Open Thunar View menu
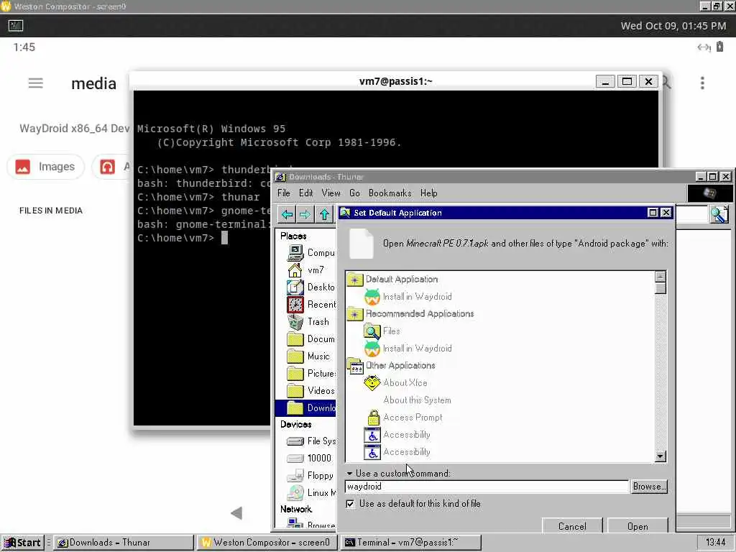Image resolution: width=736 pixels, height=552 pixels. 331,193
